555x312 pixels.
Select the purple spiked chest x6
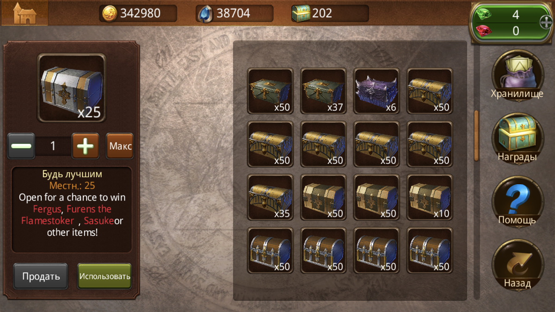(x=376, y=91)
